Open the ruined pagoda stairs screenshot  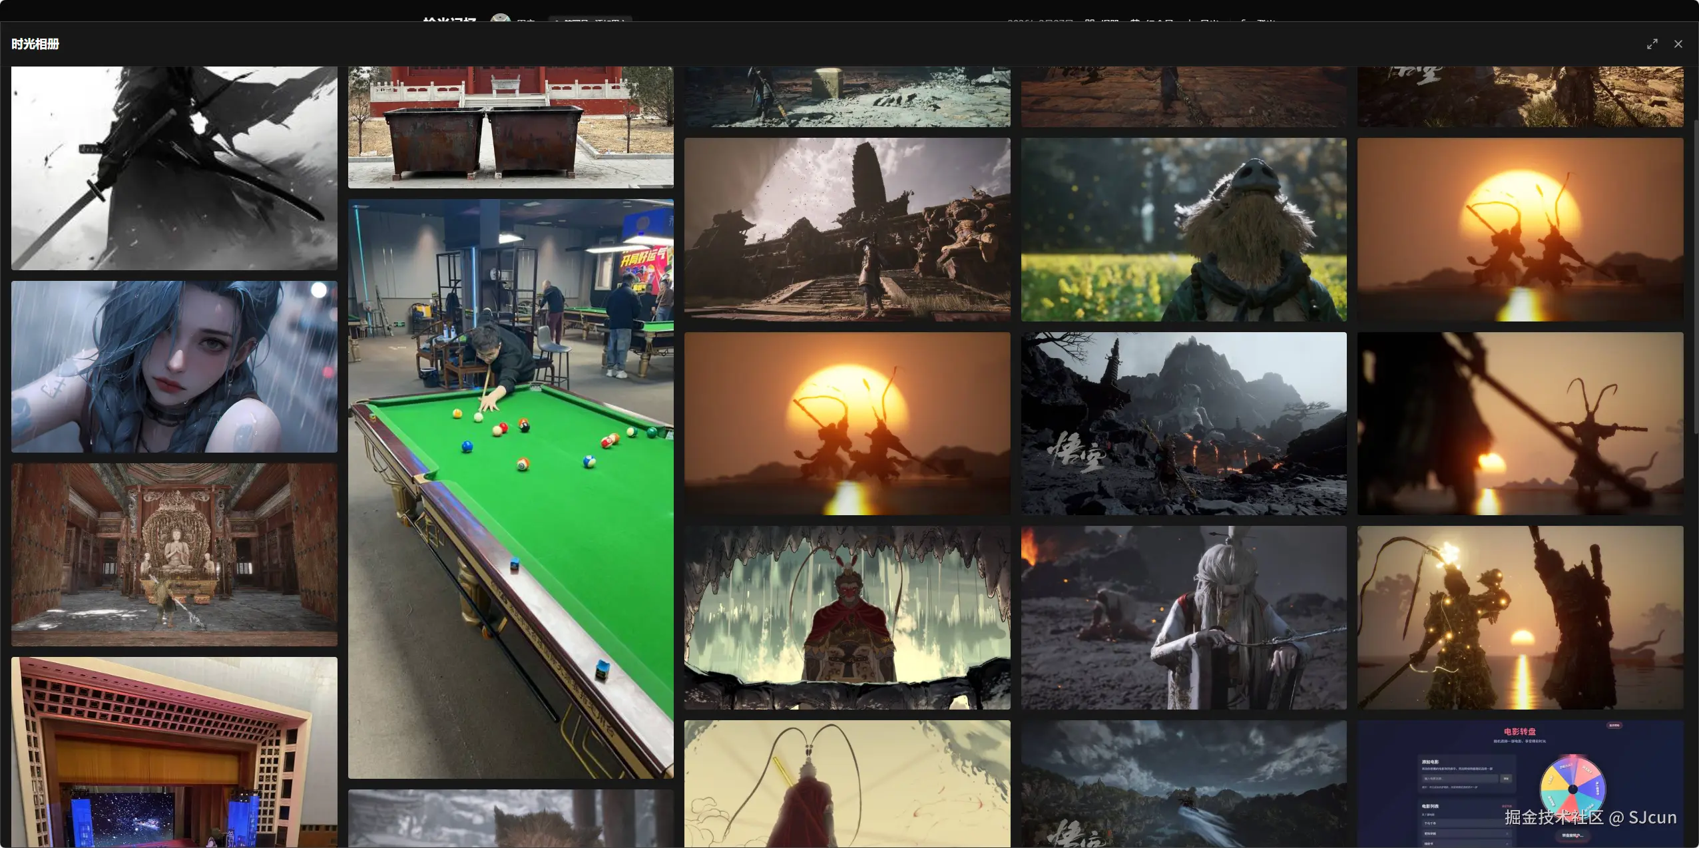(x=847, y=229)
